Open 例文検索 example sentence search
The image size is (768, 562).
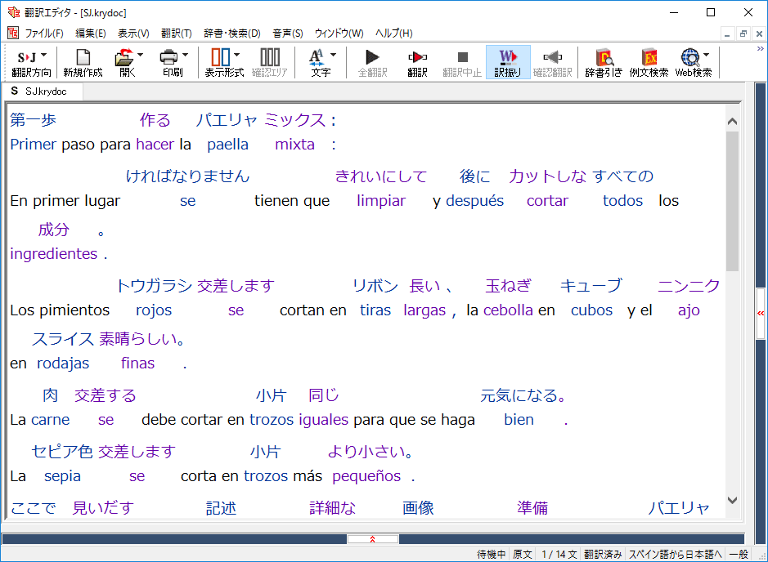649,62
